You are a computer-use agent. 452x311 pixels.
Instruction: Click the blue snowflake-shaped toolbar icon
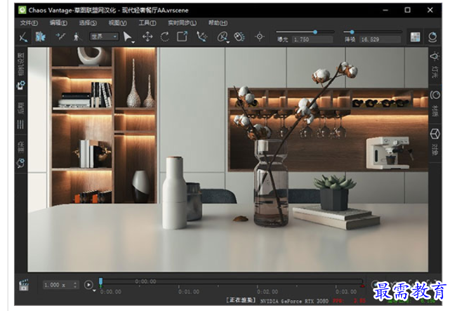point(41,37)
